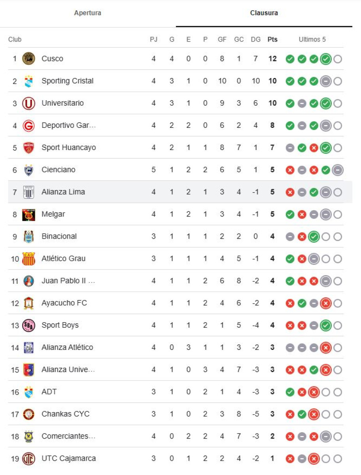Click Cusco's highlighted latest win indicator
This screenshot has width=361, height=475.
[325, 59]
